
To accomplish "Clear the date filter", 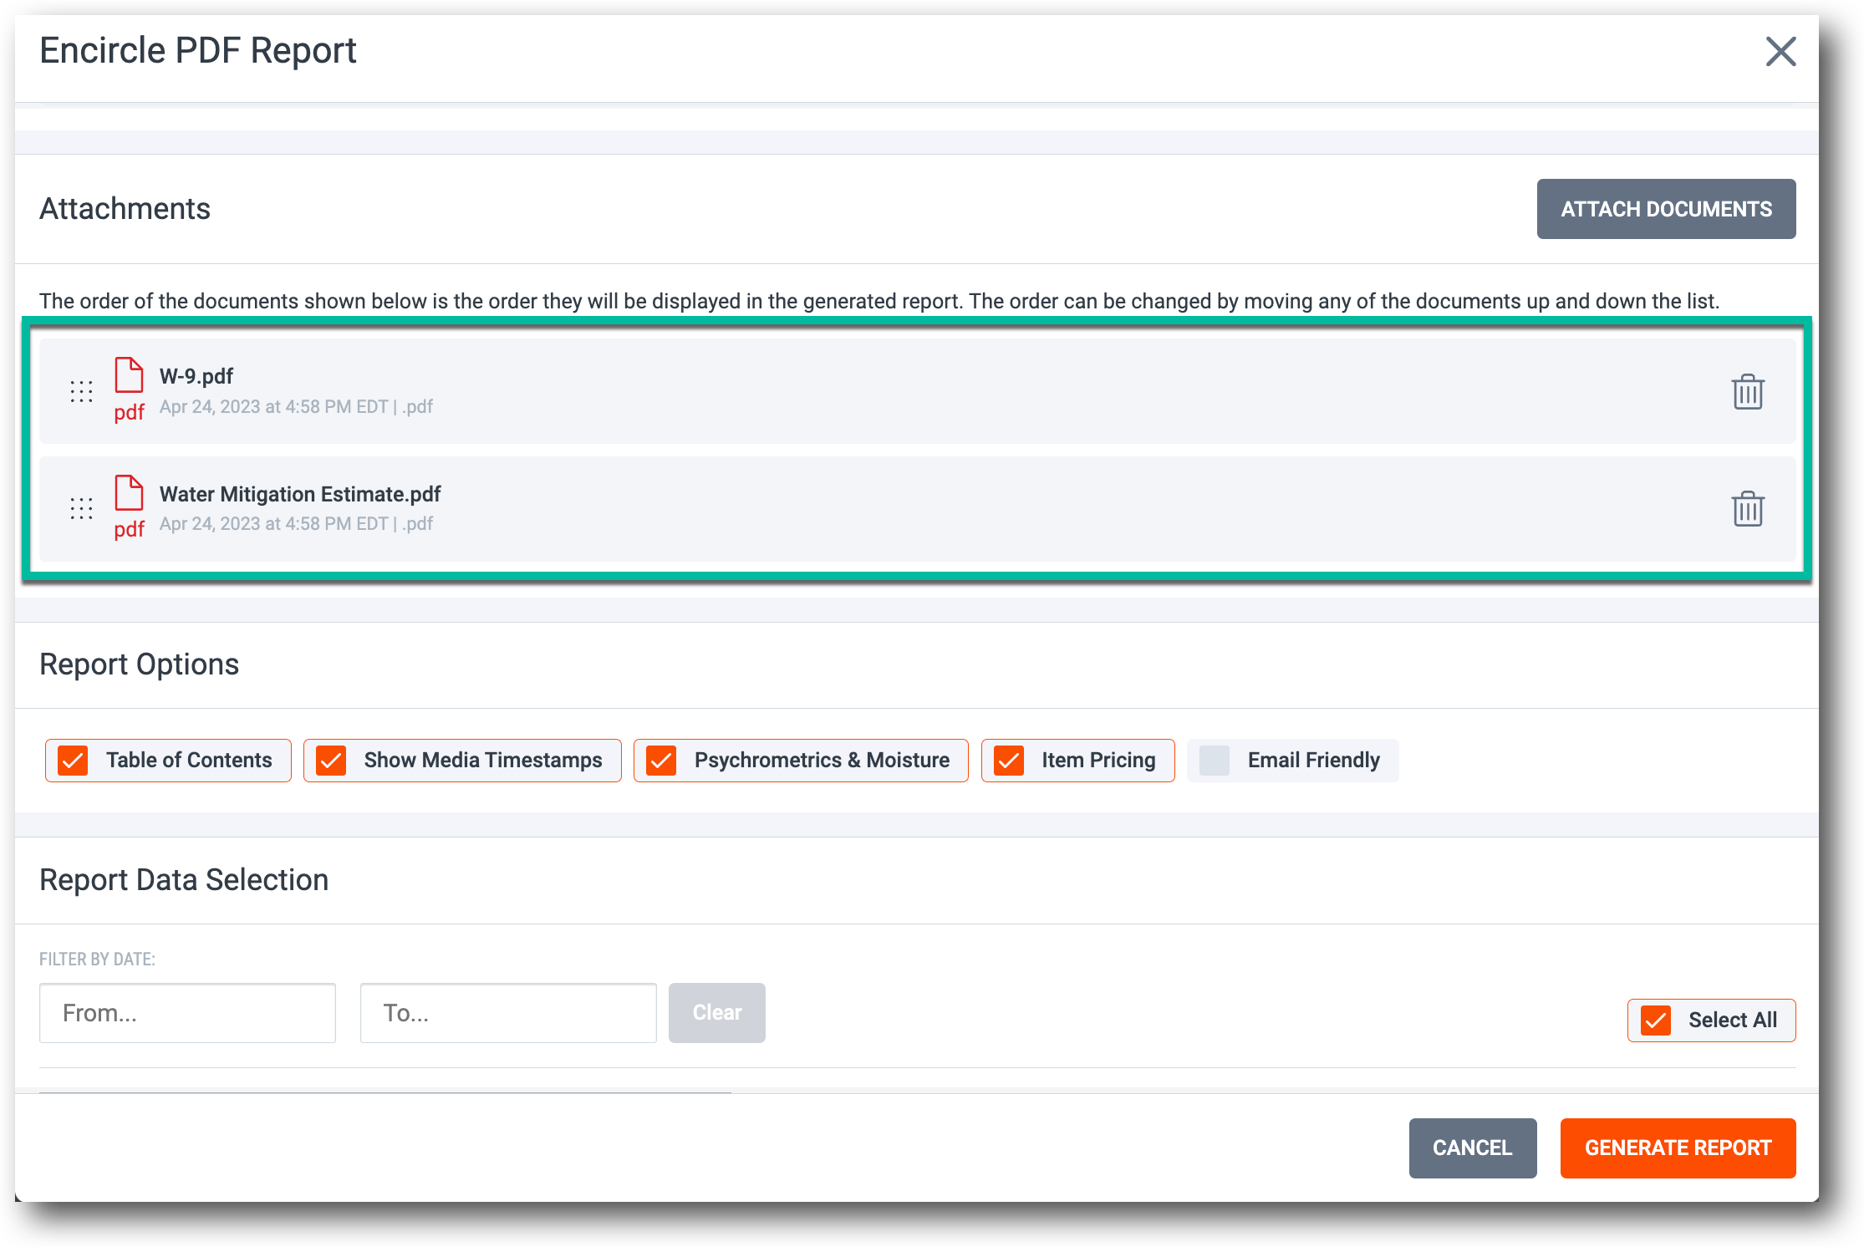I will tap(716, 1012).
